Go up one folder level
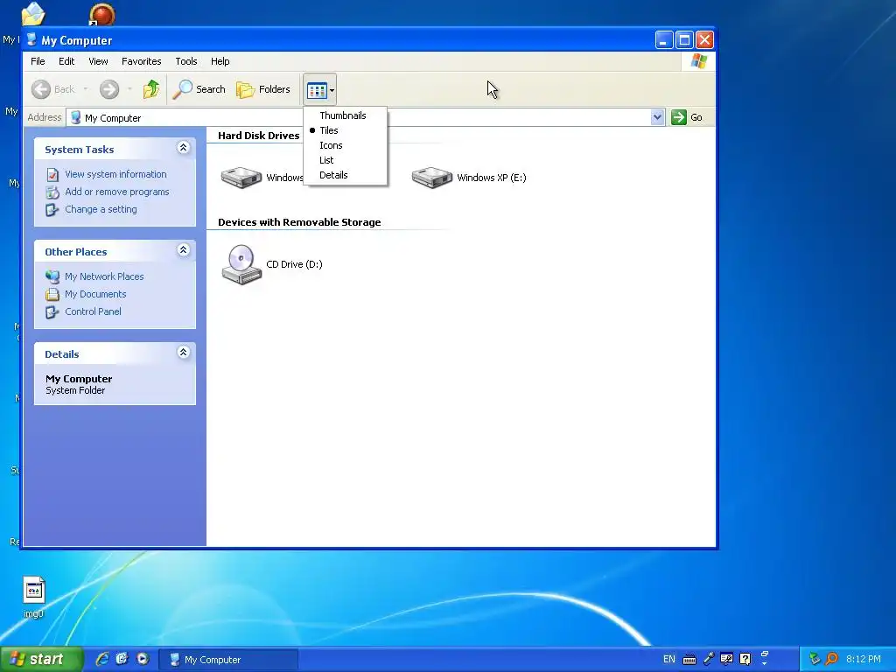This screenshot has height=672, width=896. tap(151, 89)
